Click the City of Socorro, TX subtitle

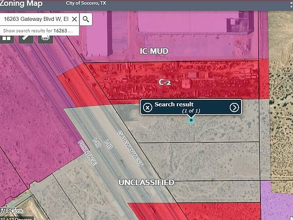pos(86,3)
